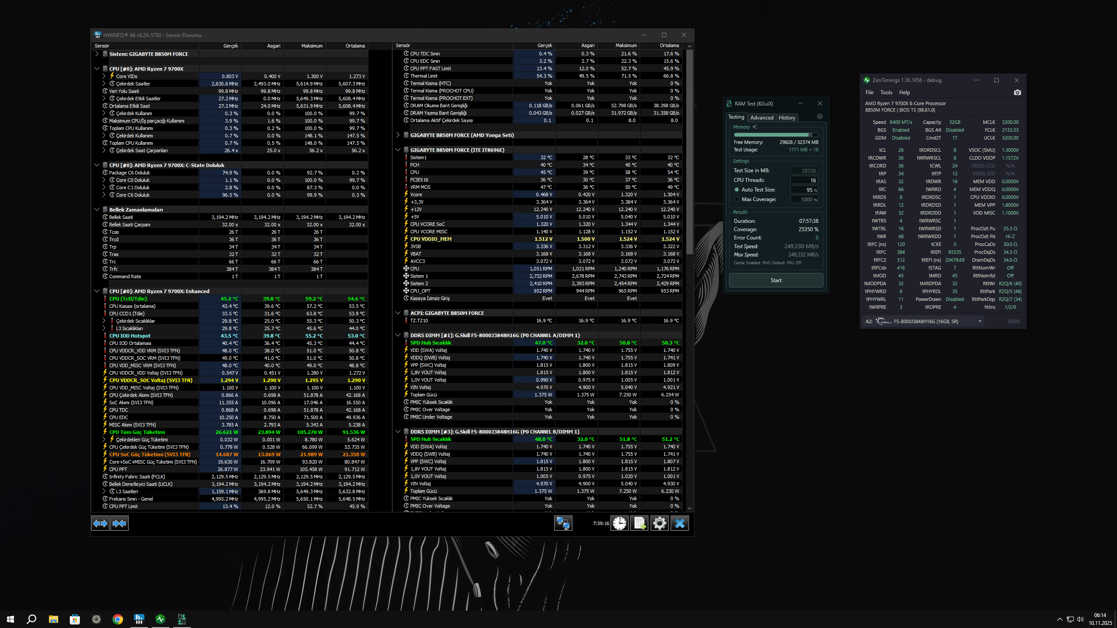
Task: Switch to RAM Test via taskbar icon
Action: [x=182, y=619]
